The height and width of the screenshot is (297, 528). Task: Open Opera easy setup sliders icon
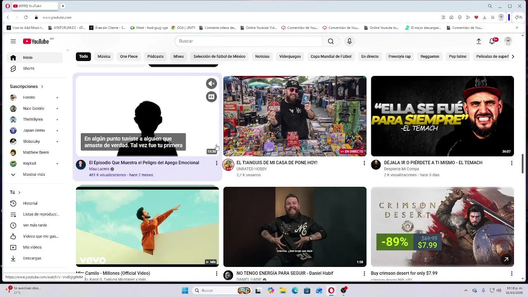pyautogui.click(x=493, y=17)
